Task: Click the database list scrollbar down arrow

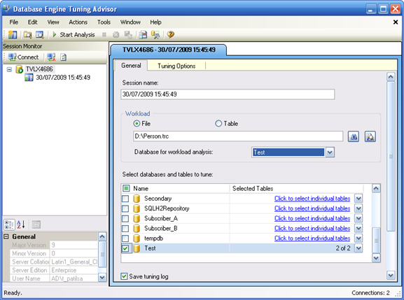Action: 376,258
